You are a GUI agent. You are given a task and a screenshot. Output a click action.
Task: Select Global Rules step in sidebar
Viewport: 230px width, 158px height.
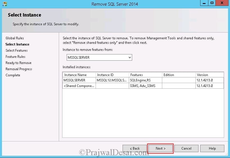(x=15, y=38)
